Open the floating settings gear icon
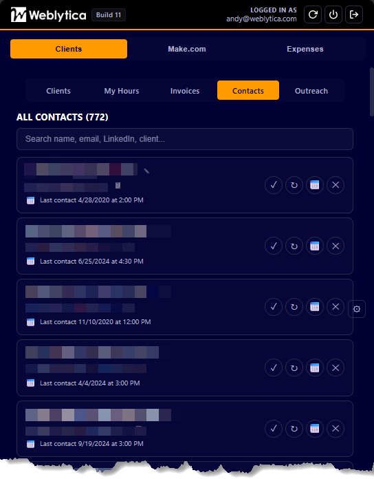This screenshot has height=479, width=374. coord(357,309)
